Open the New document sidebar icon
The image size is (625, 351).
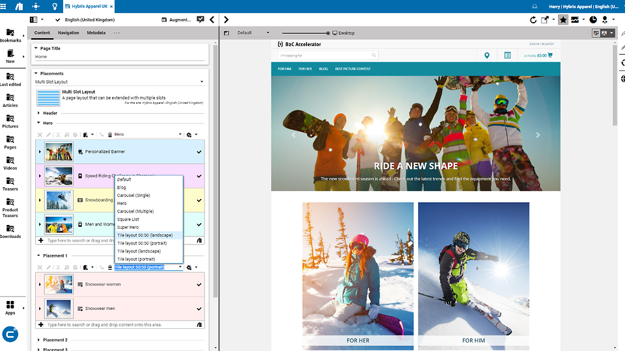(10, 56)
